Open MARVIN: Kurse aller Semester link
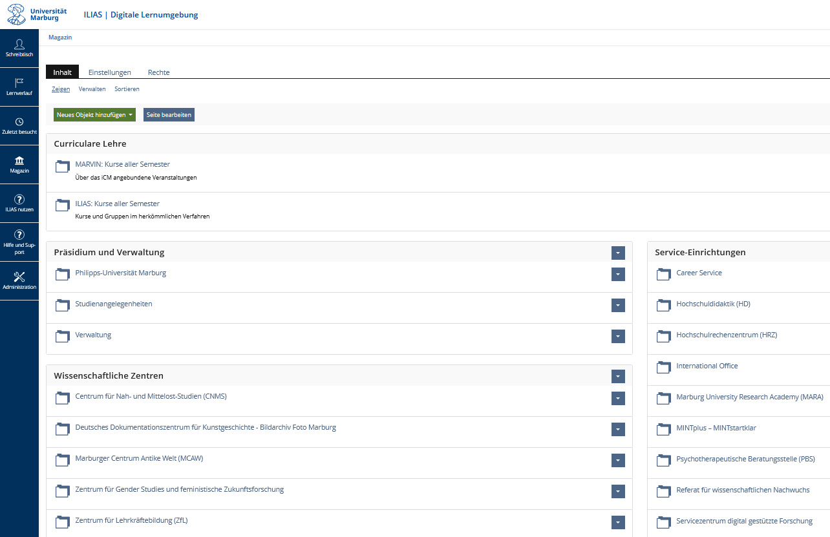The width and height of the screenshot is (830, 537). click(122, 164)
